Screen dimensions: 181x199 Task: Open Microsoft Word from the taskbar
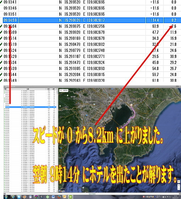53,197
